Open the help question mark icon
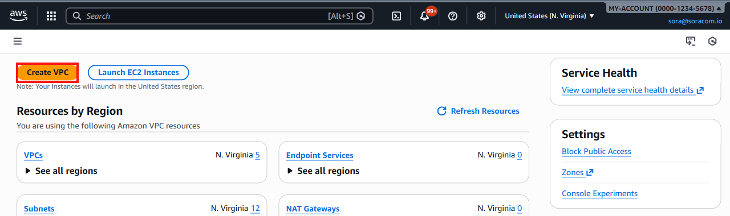The height and width of the screenshot is (216, 730). coord(453,16)
